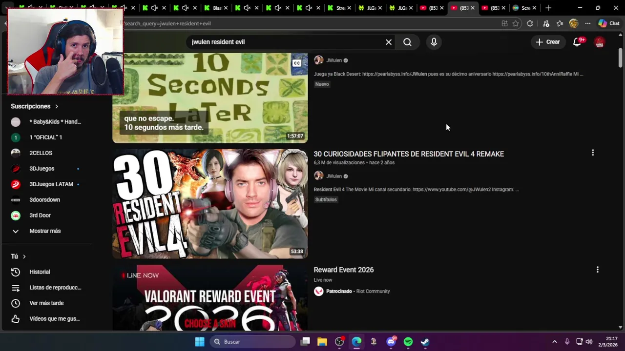
Task: Open the Baby&Kids Hand subscription
Action: [46, 122]
